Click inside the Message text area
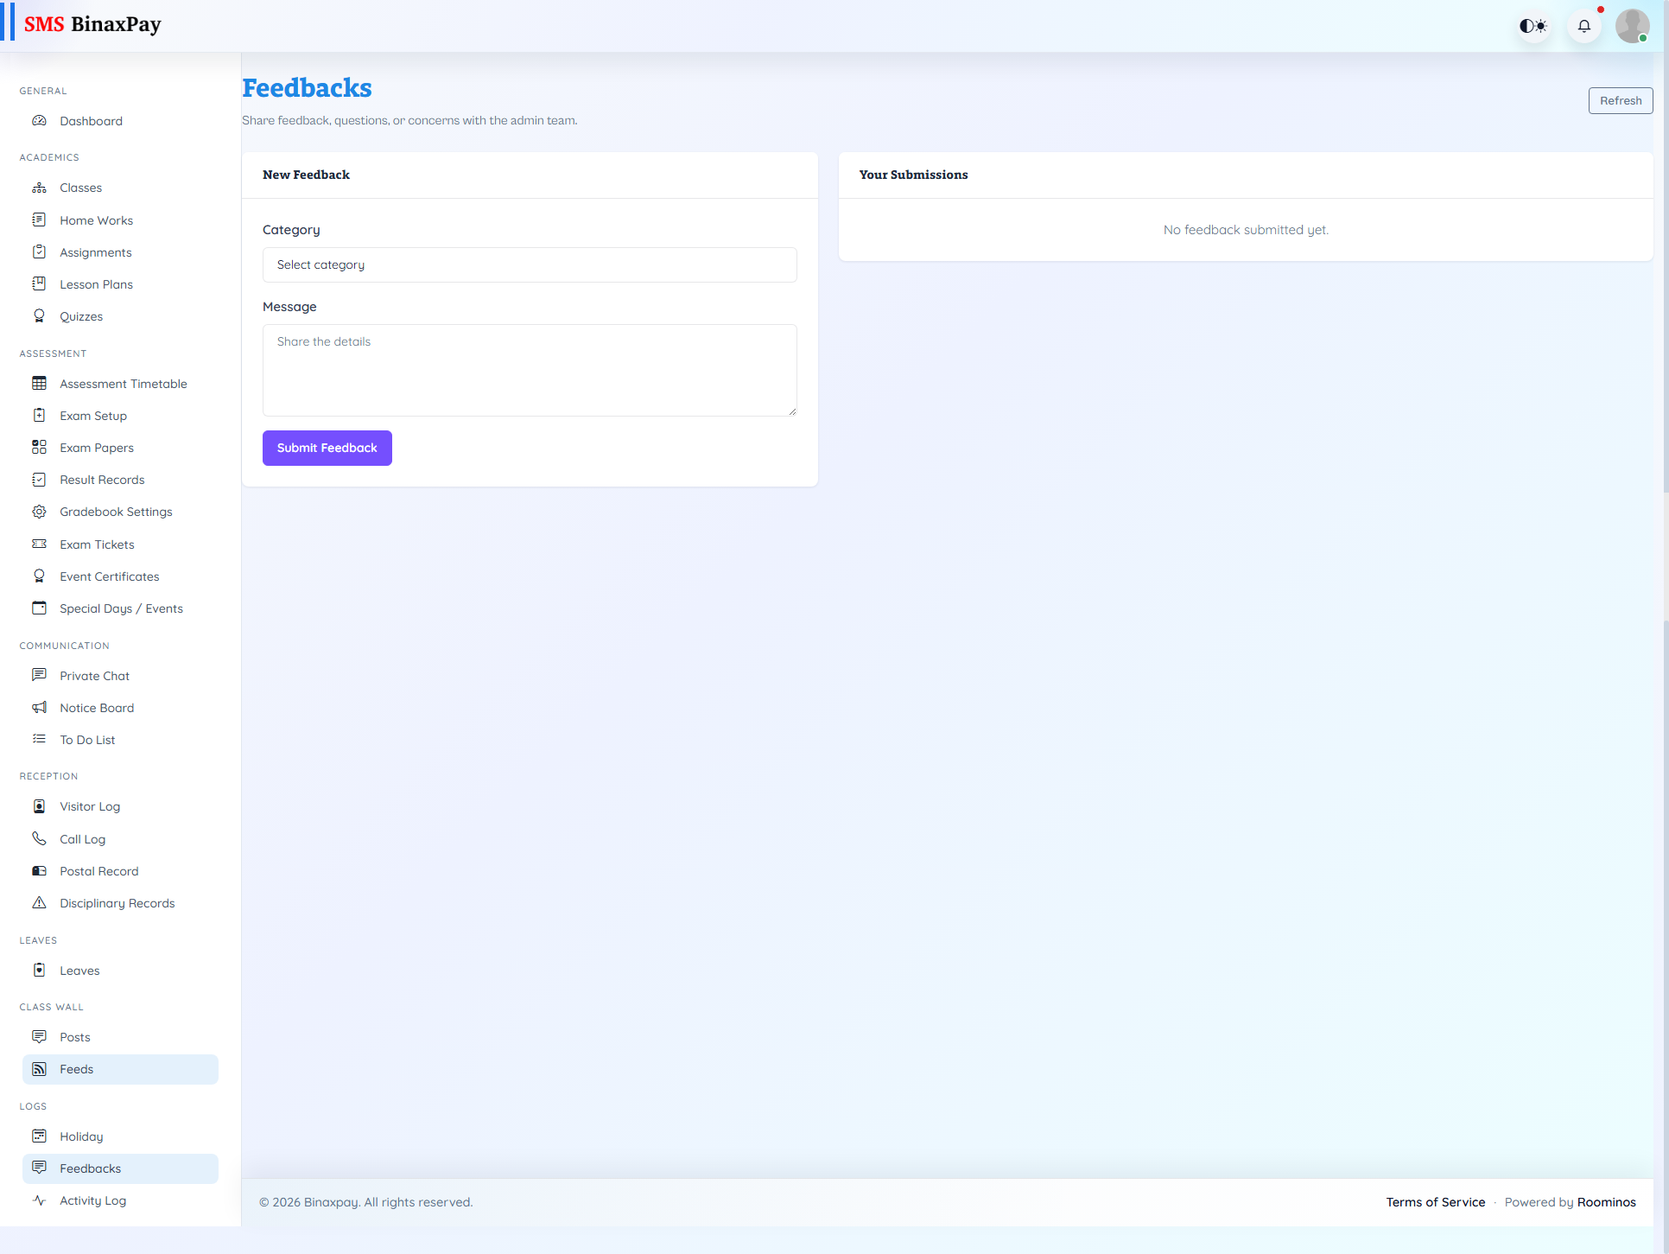The width and height of the screenshot is (1669, 1254). coord(530,370)
